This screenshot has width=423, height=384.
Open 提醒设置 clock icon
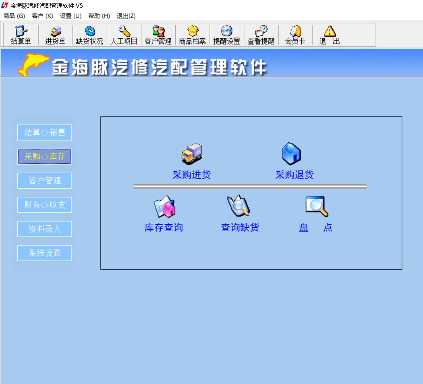pyautogui.click(x=227, y=35)
